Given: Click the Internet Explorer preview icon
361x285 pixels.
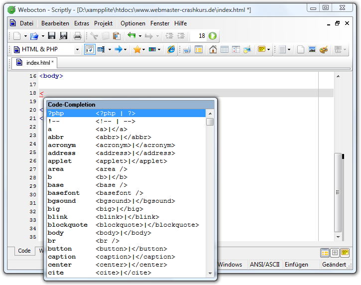Looking at the screenshot, I should pos(171,49).
